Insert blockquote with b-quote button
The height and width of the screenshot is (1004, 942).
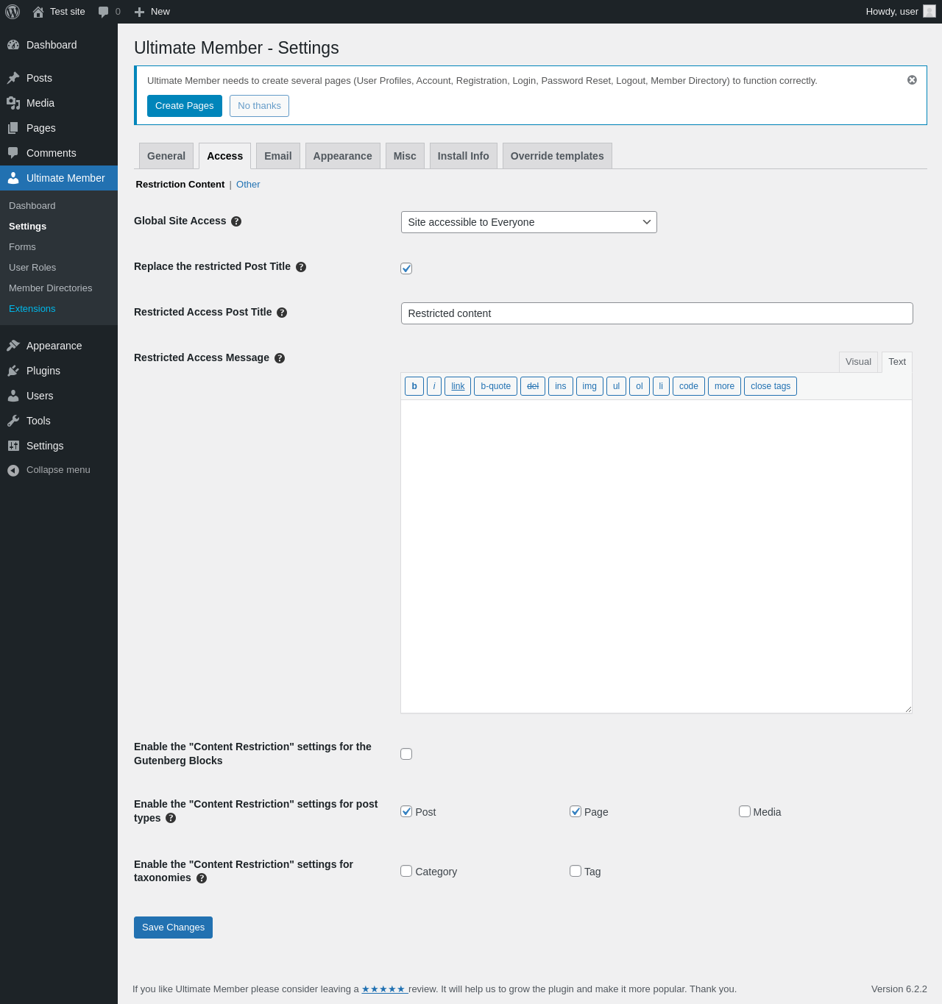point(495,386)
